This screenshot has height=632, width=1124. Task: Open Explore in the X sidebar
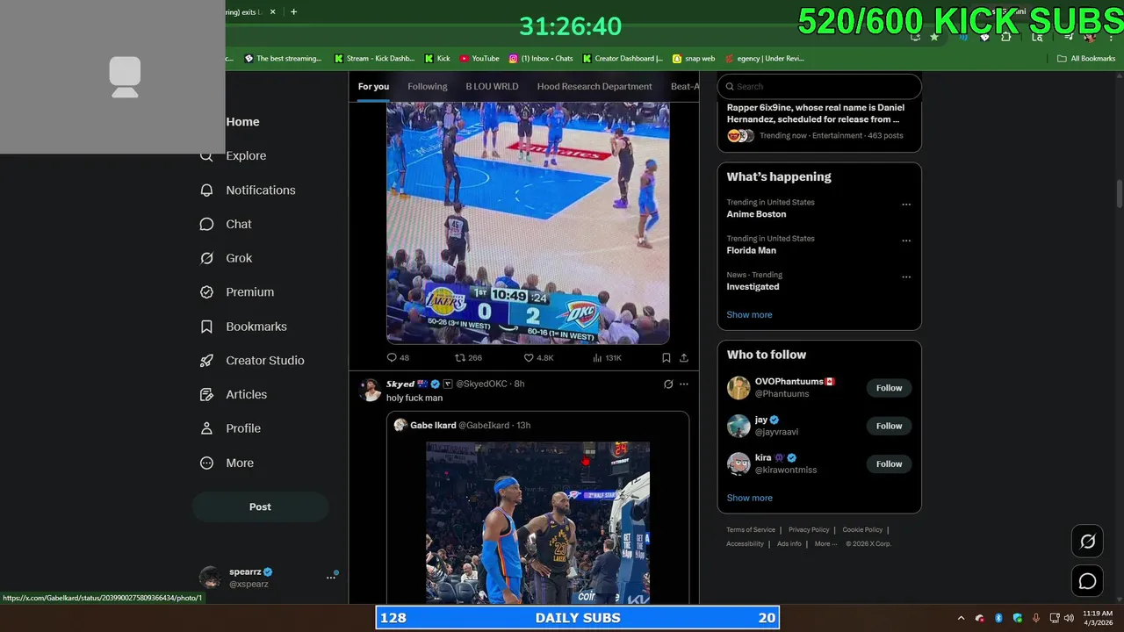coord(234,155)
